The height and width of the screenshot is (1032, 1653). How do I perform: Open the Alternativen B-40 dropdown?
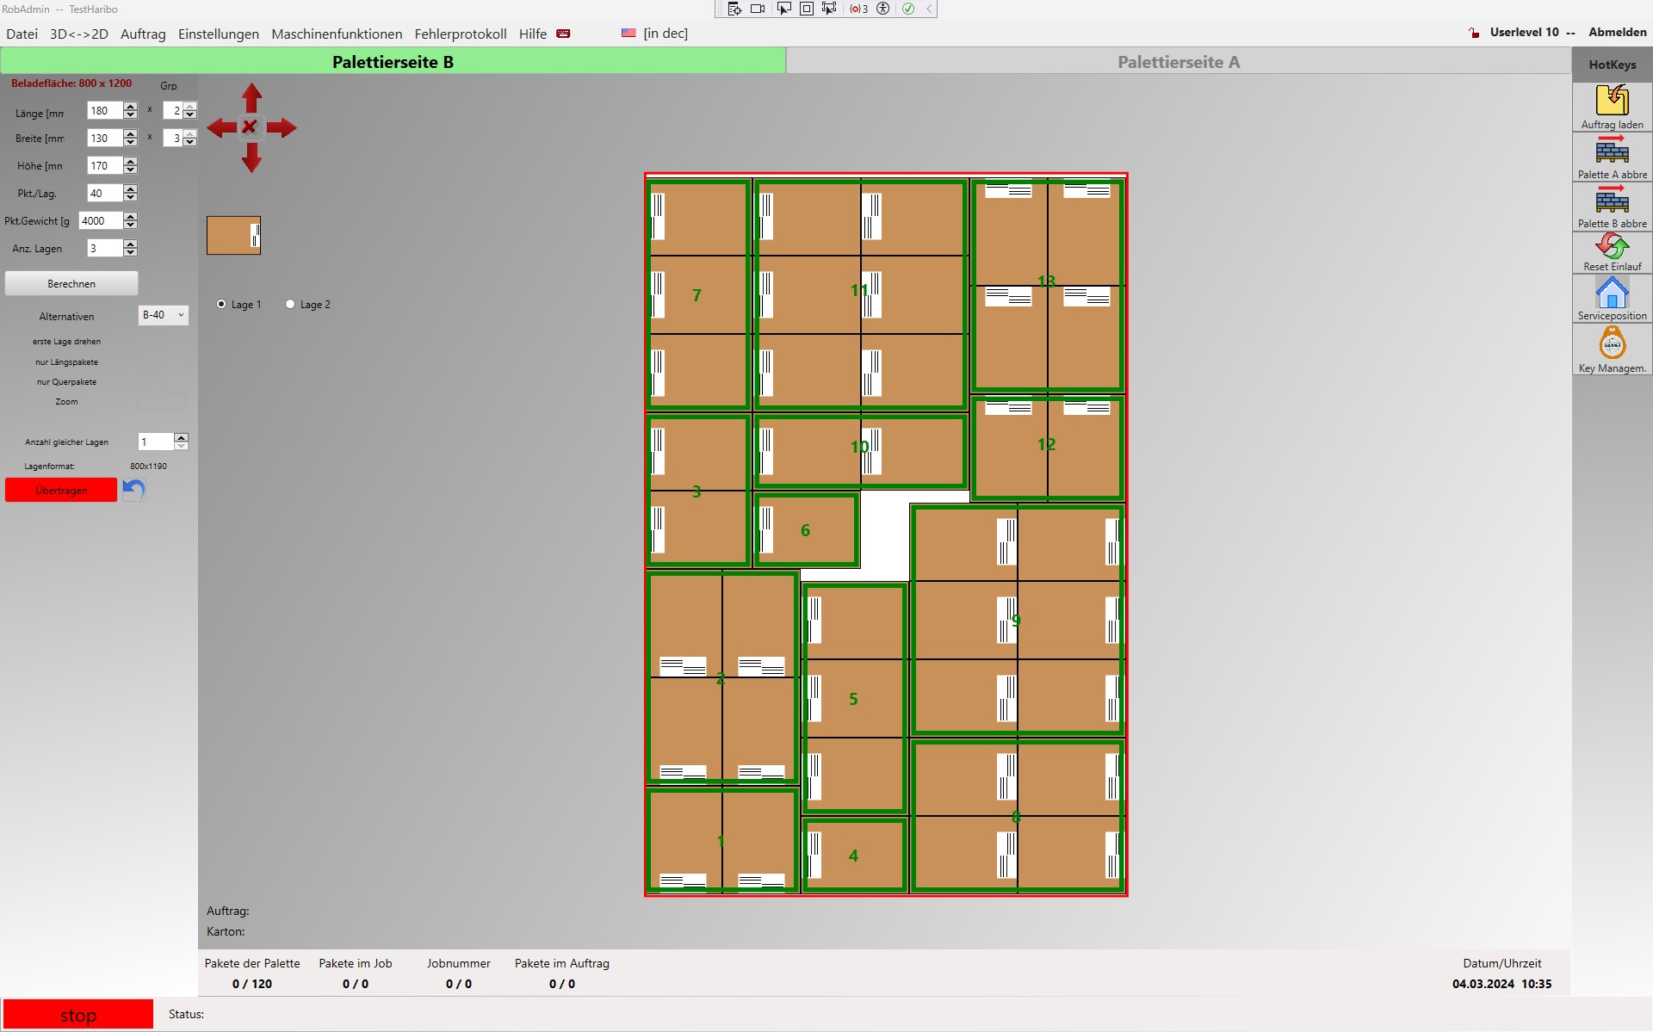(x=163, y=315)
